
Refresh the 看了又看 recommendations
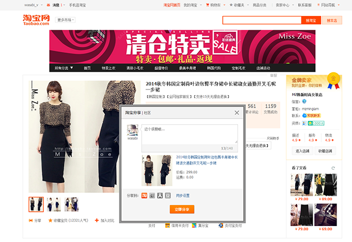tap(333, 168)
